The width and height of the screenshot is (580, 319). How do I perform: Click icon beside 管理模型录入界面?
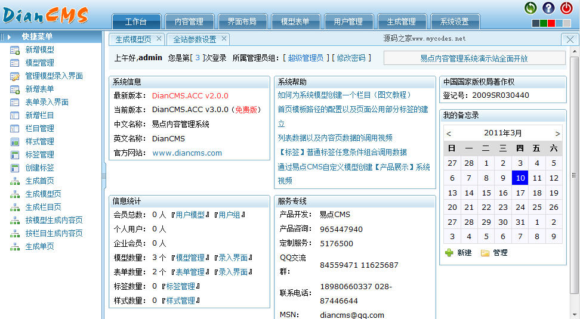(15, 76)
